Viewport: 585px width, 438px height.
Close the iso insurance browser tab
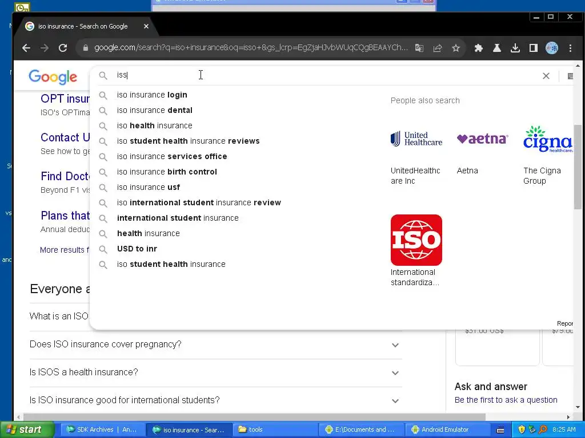click(x=146, y=26)
